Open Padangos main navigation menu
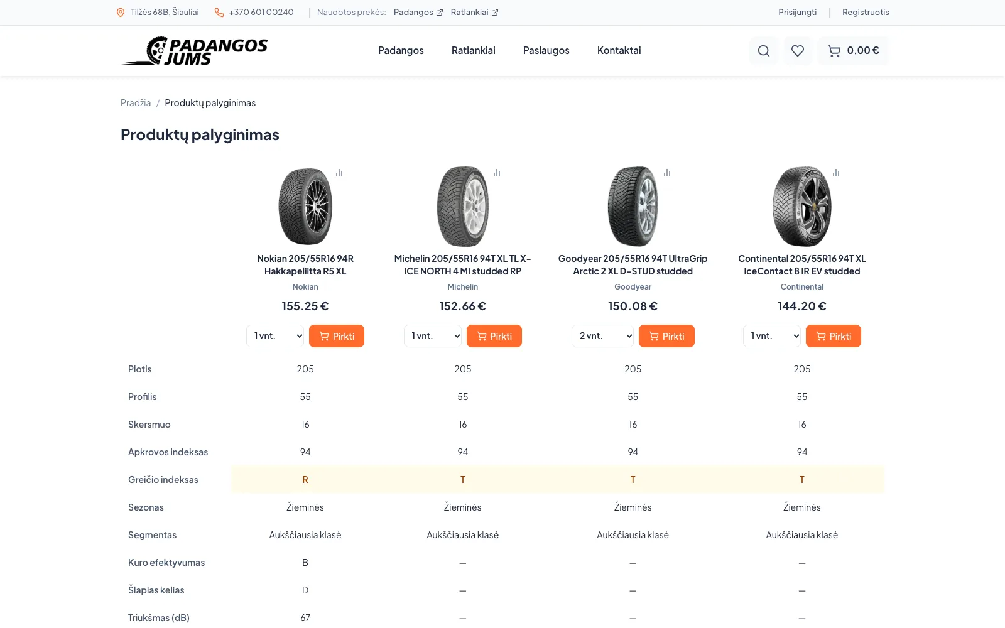Image resolution: width=1005 pixels, height=628 pixels. (x=401, y=51)
